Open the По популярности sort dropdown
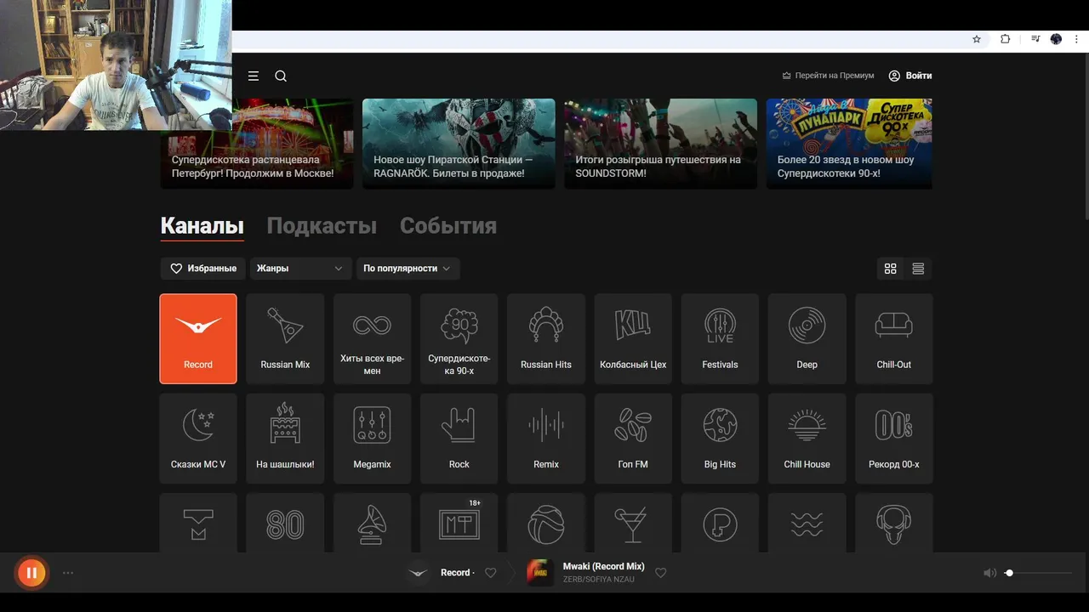 [x=408, y=269]
